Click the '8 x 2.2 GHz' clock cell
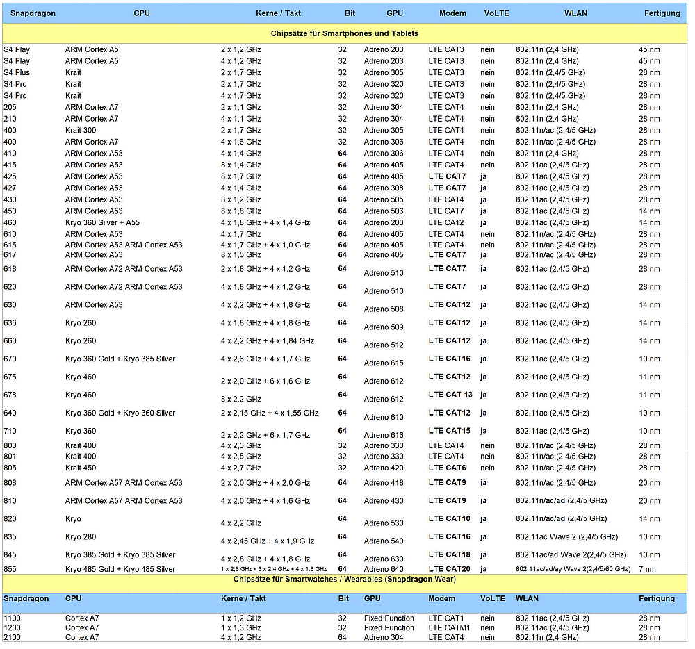 [x=241, y=399]
